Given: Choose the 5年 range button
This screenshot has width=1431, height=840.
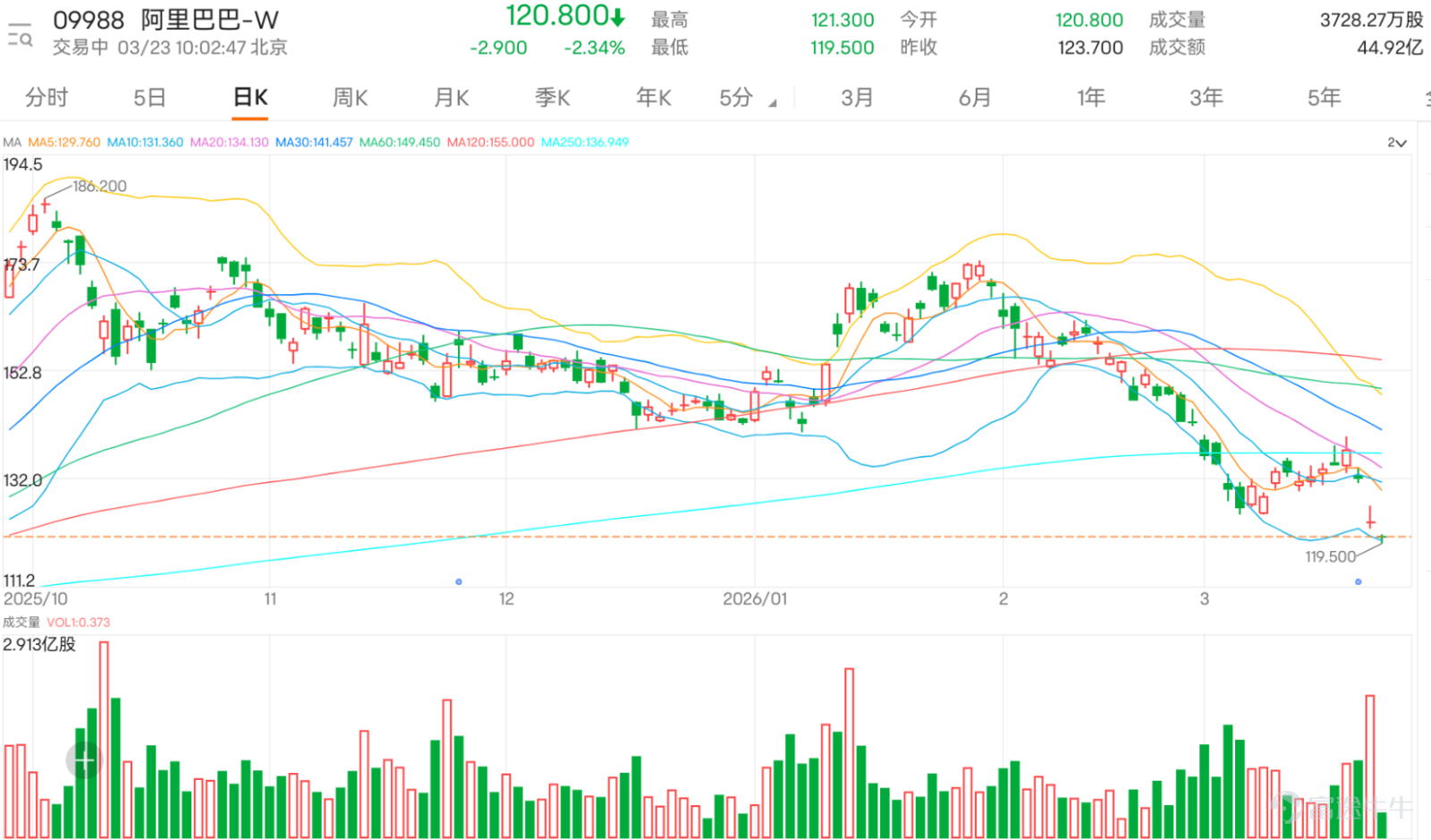Looking at the screenshot, I should [1325, 98].
